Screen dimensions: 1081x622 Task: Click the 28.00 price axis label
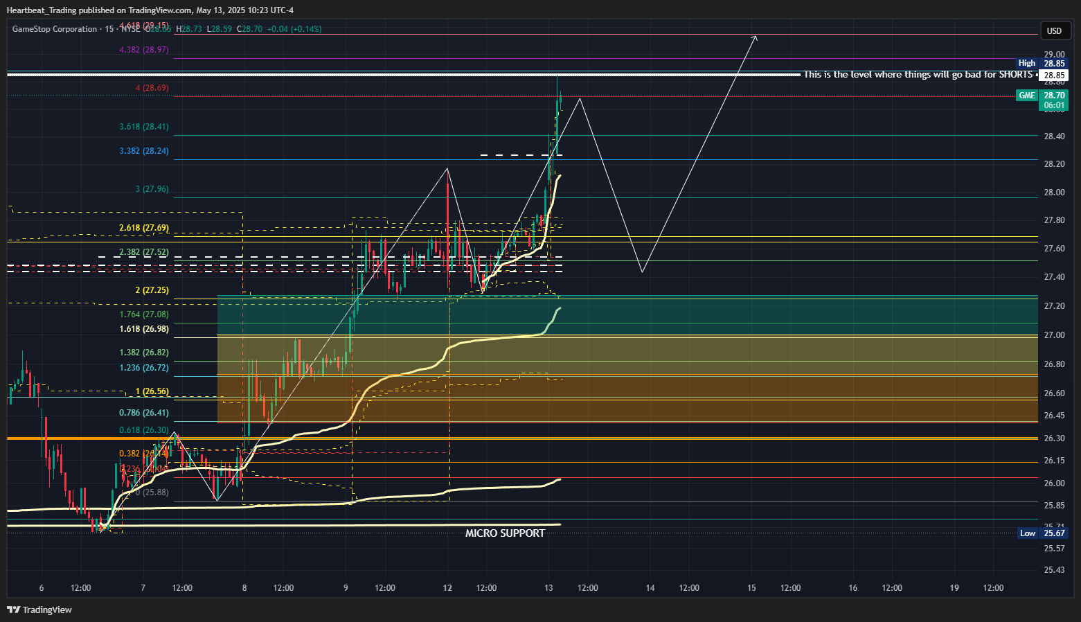coord(1055,193)
